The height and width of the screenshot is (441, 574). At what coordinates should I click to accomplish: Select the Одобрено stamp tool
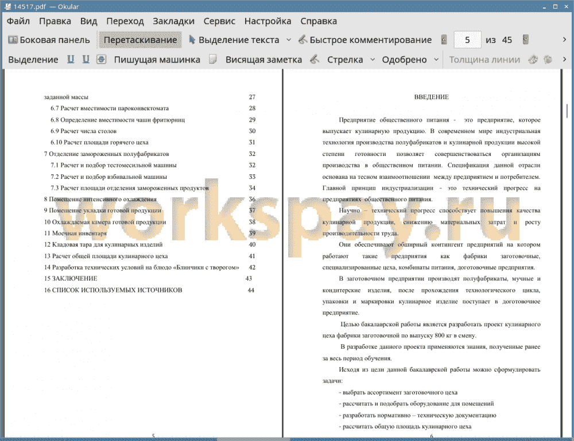pos(404,60)
